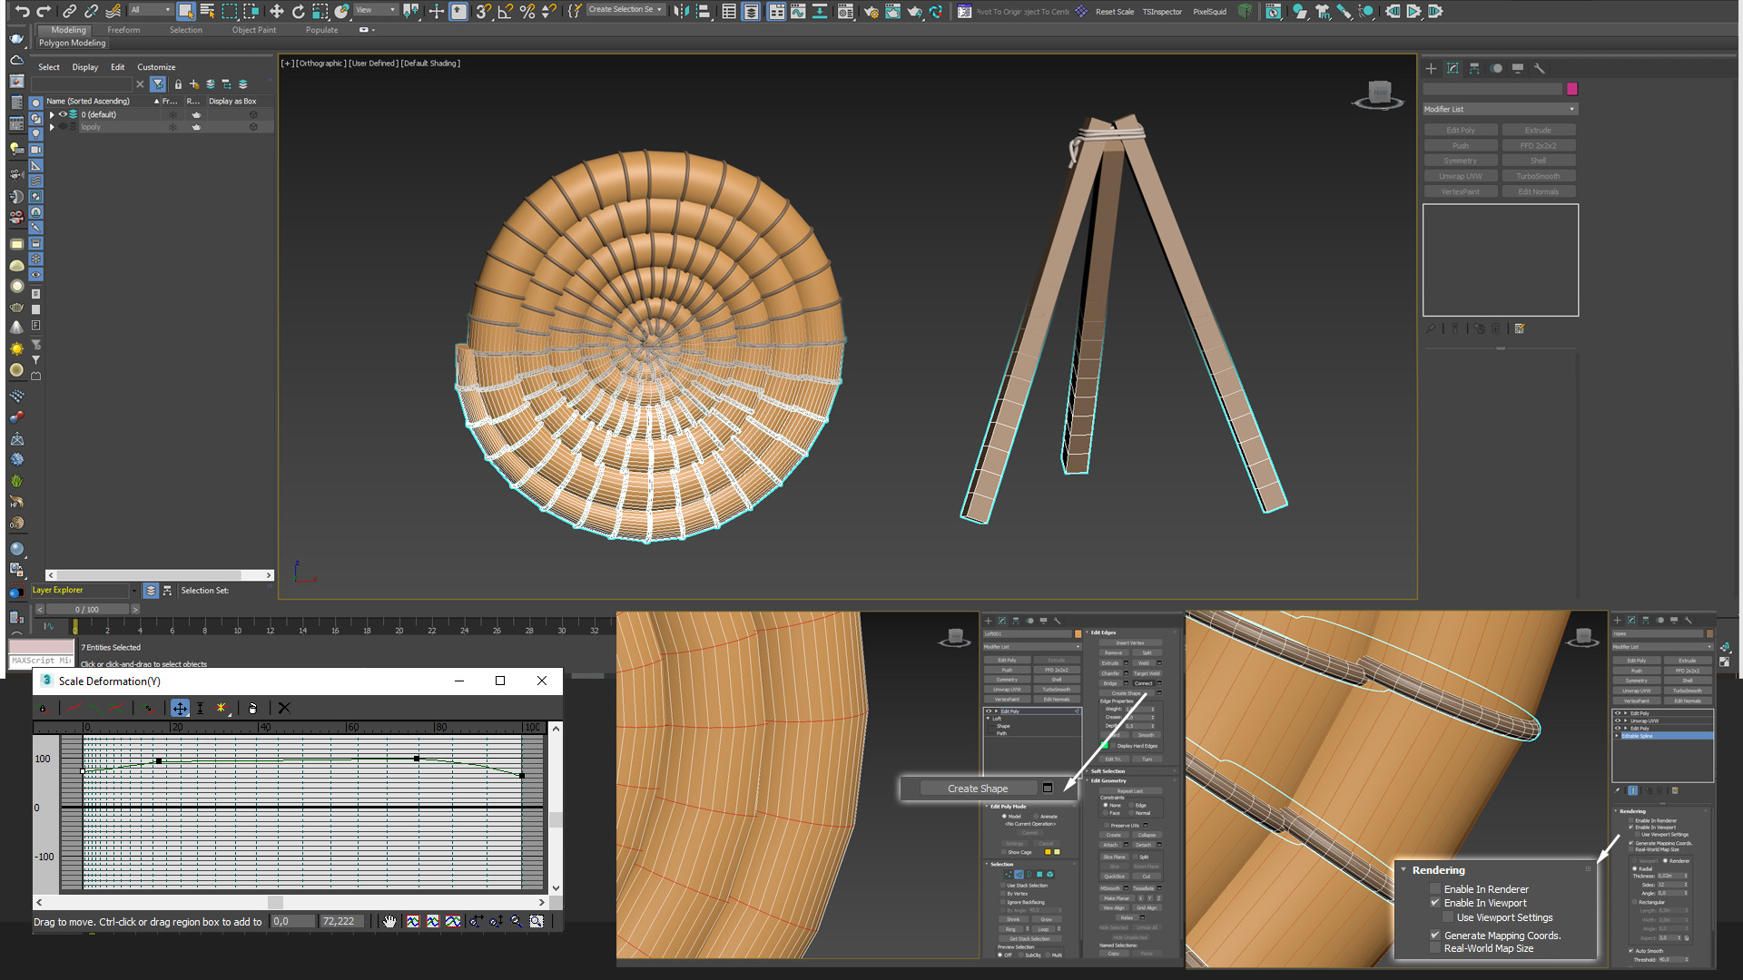Image resolution: width=1743 pixels, height=980 pixels.
Task: Expand the 0 (default) layer tree
Action: pos(52,114)
